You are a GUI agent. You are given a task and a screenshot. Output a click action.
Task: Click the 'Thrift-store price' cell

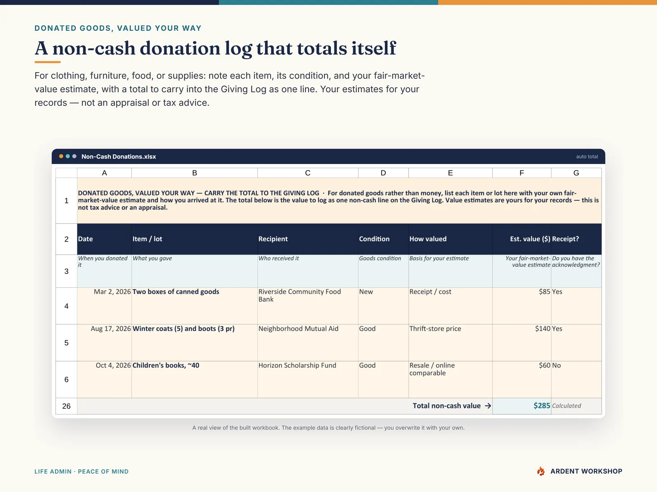450,343
